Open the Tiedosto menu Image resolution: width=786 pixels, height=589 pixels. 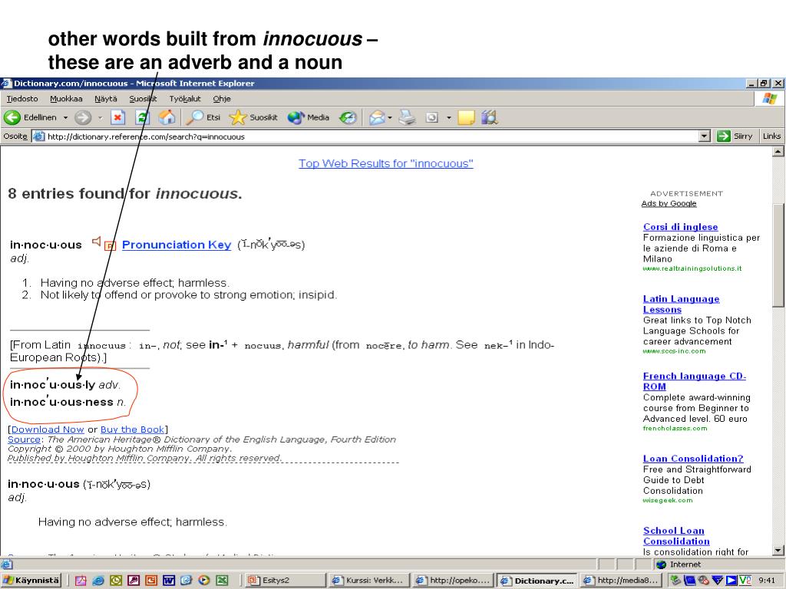point(22,99)
